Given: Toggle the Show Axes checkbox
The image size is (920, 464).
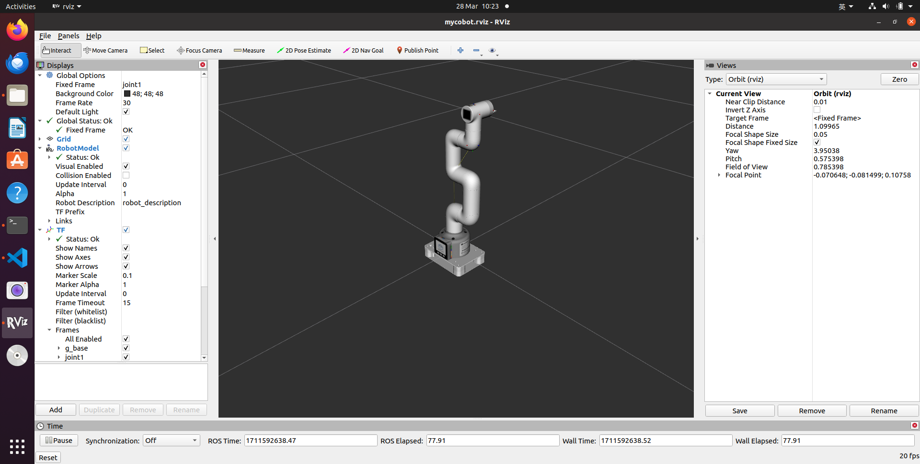Looking at the screenshot, I should [x=126, y=257].
